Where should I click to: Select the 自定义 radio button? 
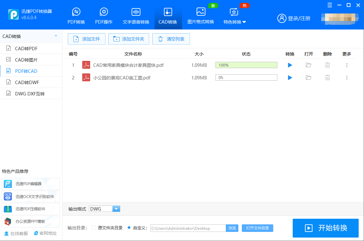[129, 228]
